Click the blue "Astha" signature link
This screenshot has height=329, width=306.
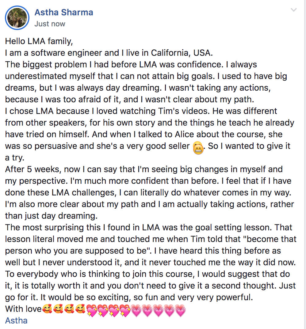tap(16, 321)
